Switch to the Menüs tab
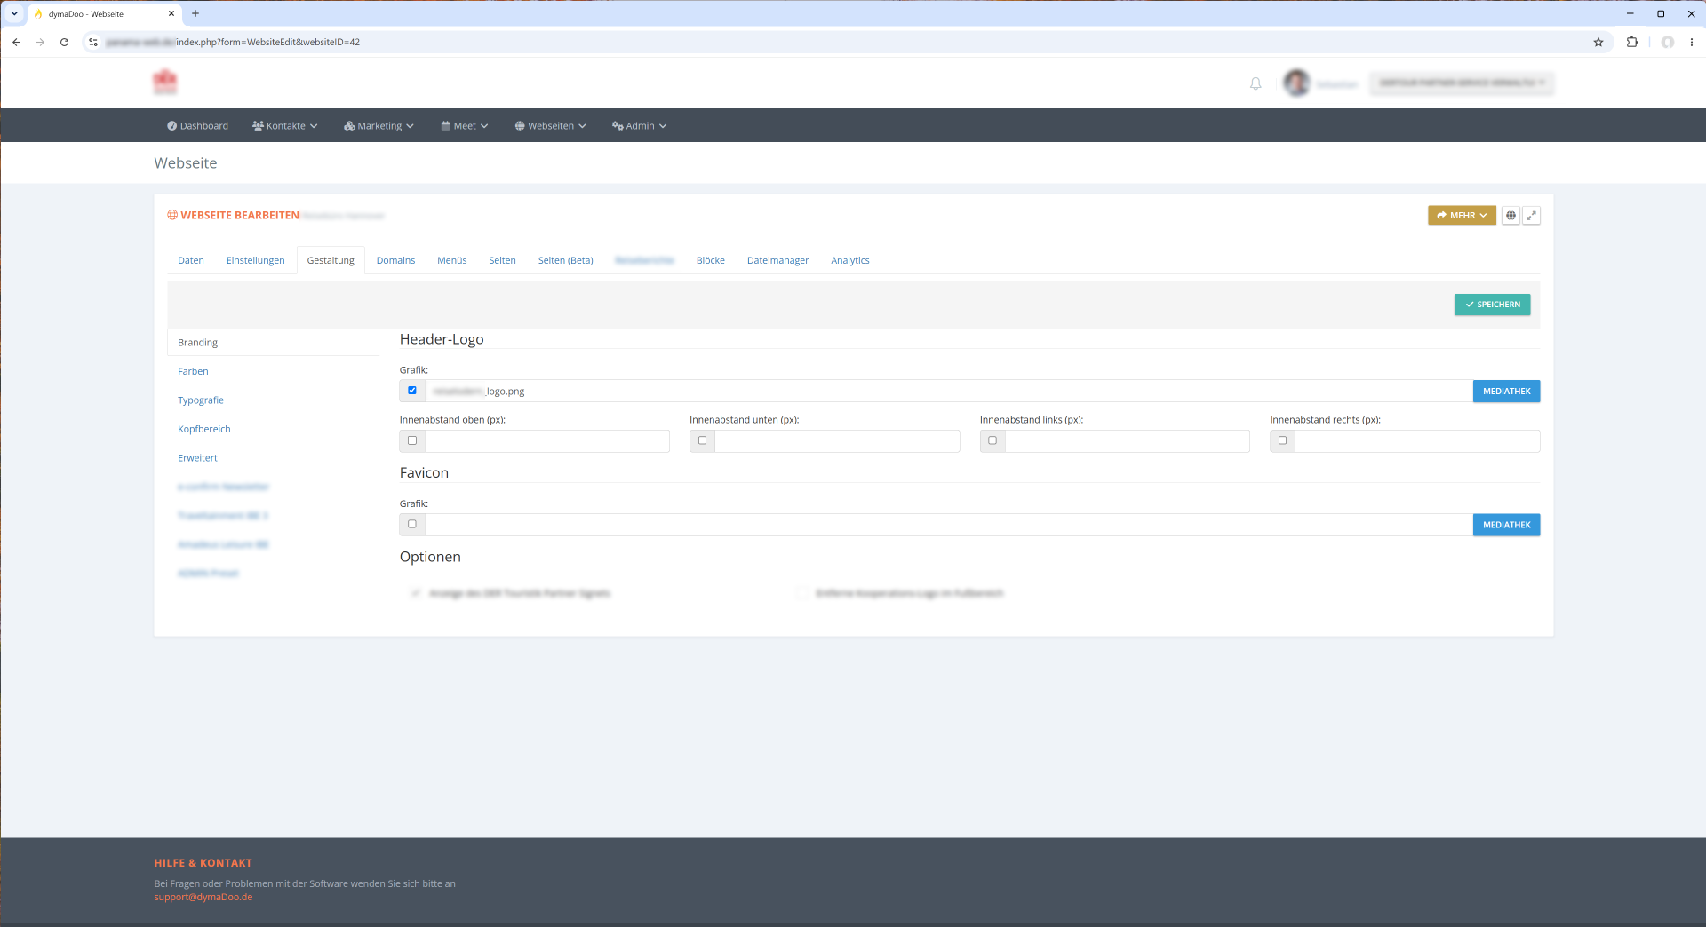The height and width of the screenshot is (927, 1706). pyautogui.click(x=451, y=260)
